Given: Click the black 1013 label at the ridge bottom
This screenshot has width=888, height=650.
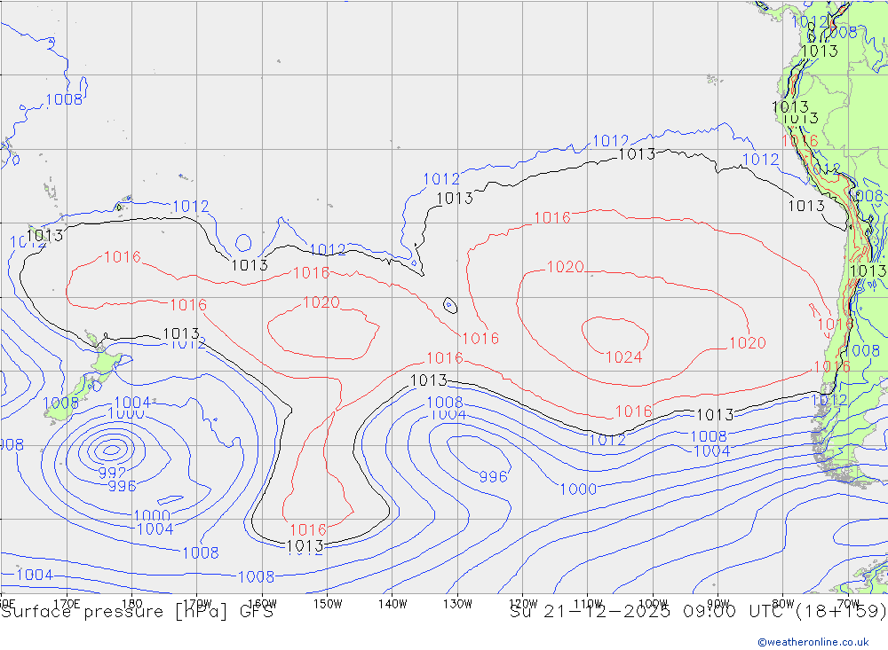Looking at the screenshot, I should 305,546.
